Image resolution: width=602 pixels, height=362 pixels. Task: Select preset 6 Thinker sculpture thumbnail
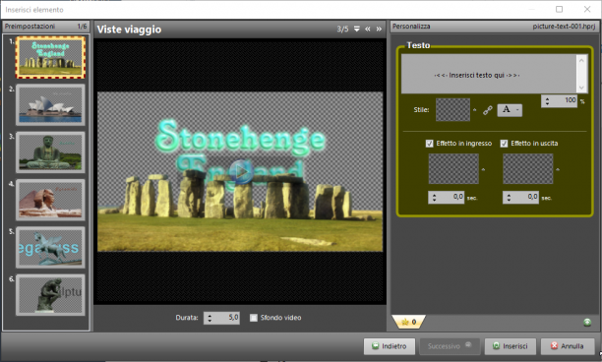[x=50, y=295]
